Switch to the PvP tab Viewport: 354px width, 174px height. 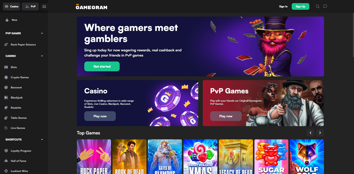(30, 6)
